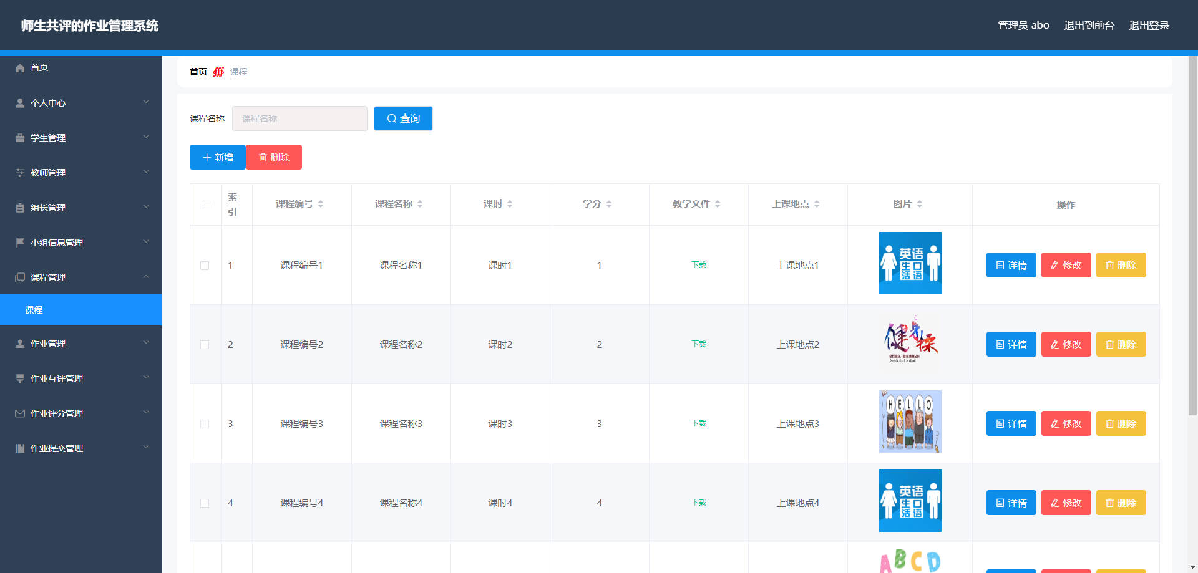Viewport: 1198px width, 573px height.
Task: Open HELLO thumbnail for 课程名称3
Action: [910, 421]
